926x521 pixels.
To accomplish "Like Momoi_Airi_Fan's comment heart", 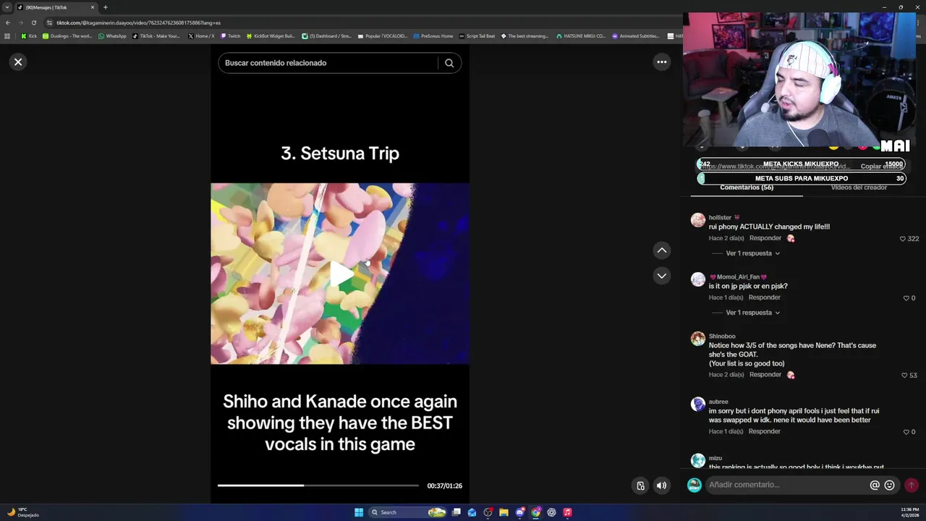I will (906, 298).
